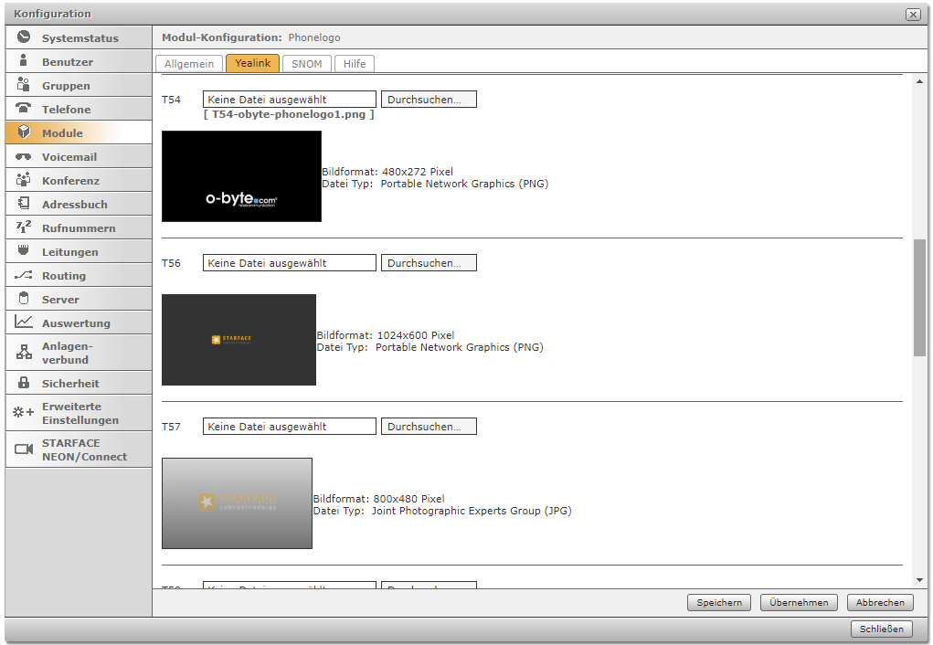Browse for a T57 logo file
This screenshot has height=645, width=933.
pos(429,427)
